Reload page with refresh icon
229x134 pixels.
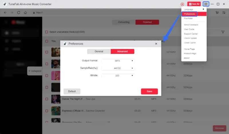pyautogui.click(x=19, y=13)
